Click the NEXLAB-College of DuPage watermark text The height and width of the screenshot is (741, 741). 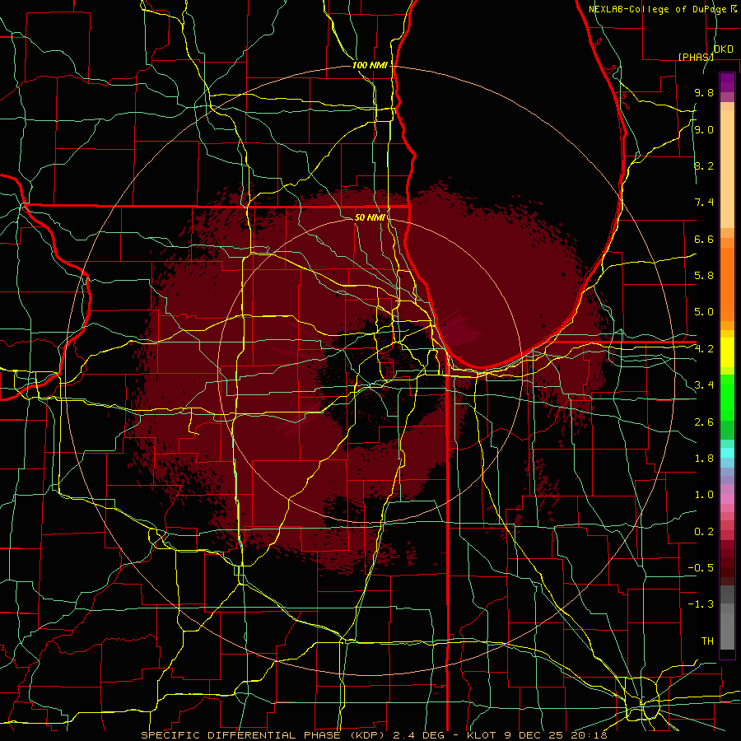pos(663,9)
